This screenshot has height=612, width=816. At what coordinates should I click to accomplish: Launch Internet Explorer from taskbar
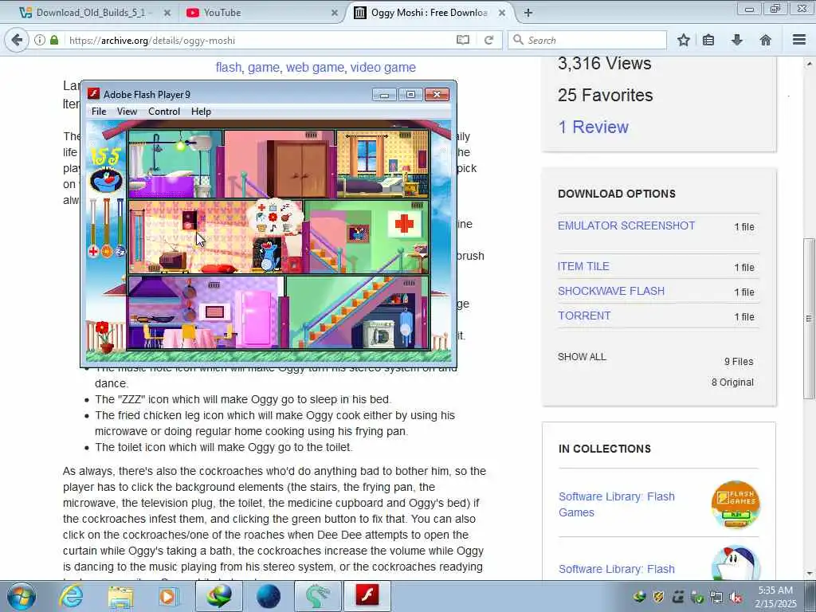70,596
